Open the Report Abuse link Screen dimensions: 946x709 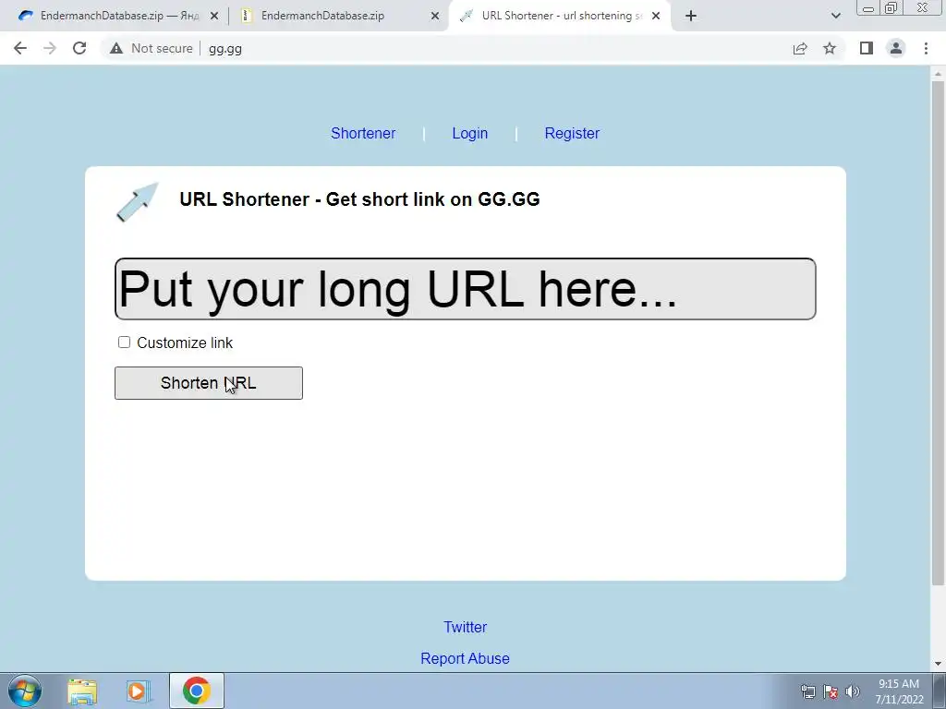pyautogui.click(x=466, y=658)
